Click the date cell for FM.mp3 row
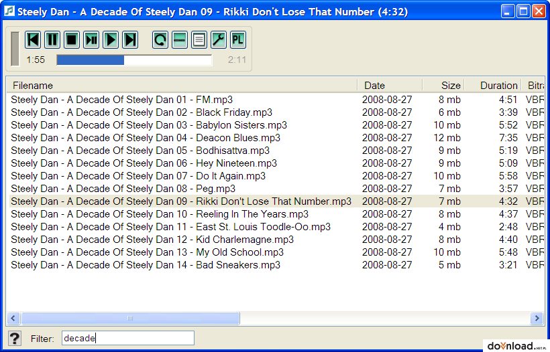The image size is (550, 352). 387,100
